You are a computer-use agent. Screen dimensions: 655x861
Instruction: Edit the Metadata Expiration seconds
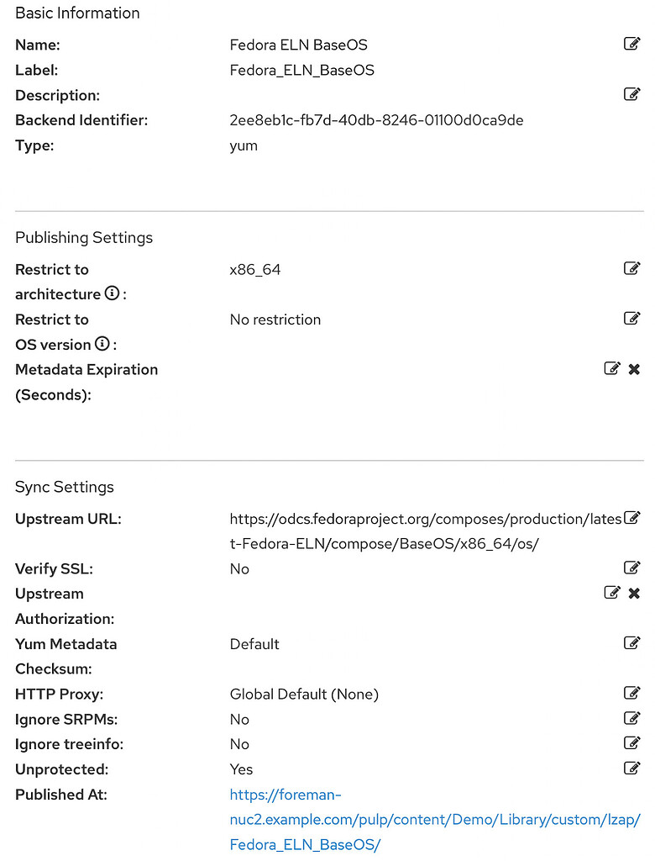tap(612, 368)
